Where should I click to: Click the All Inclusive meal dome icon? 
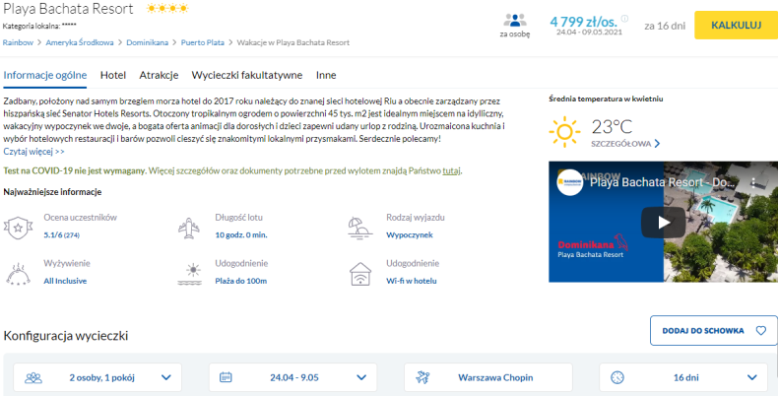tap(18, 274)
